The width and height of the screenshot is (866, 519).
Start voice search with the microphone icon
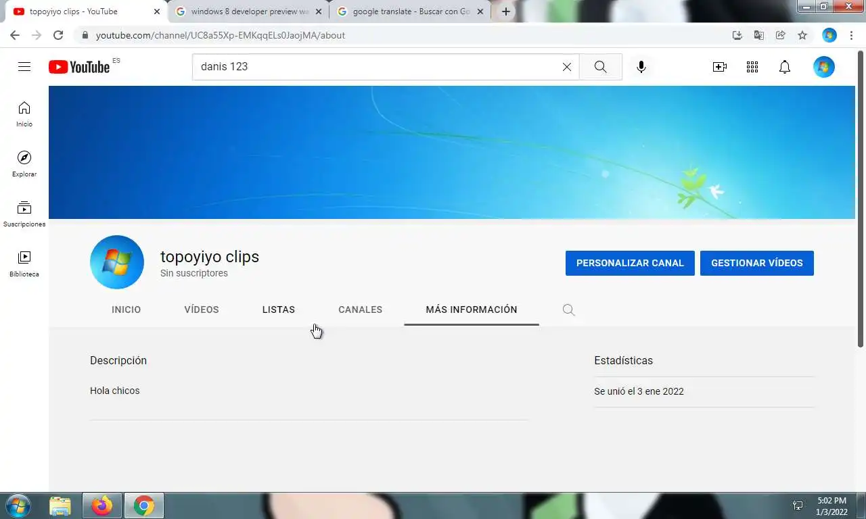click(641, 67)
